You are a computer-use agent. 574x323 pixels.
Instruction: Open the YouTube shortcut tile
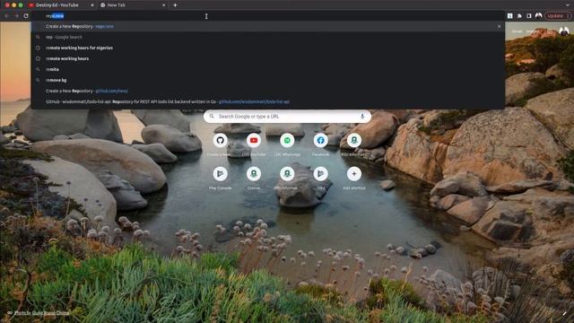pos(253,141)
